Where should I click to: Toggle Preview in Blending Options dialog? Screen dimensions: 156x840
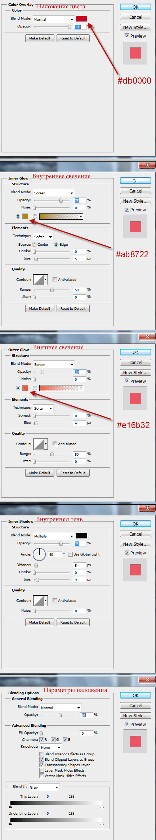coord(127,724)
